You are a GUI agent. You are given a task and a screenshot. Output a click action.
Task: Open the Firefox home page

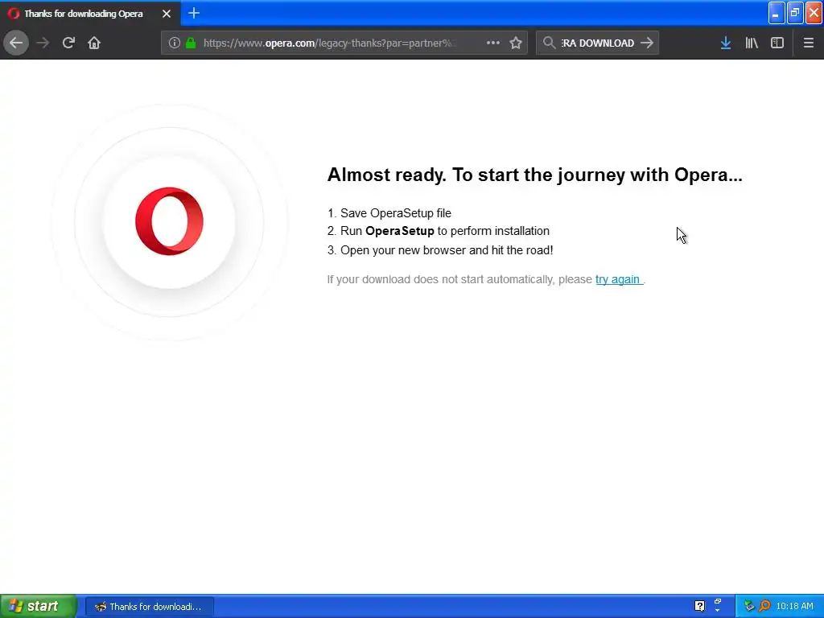(94, 43)
